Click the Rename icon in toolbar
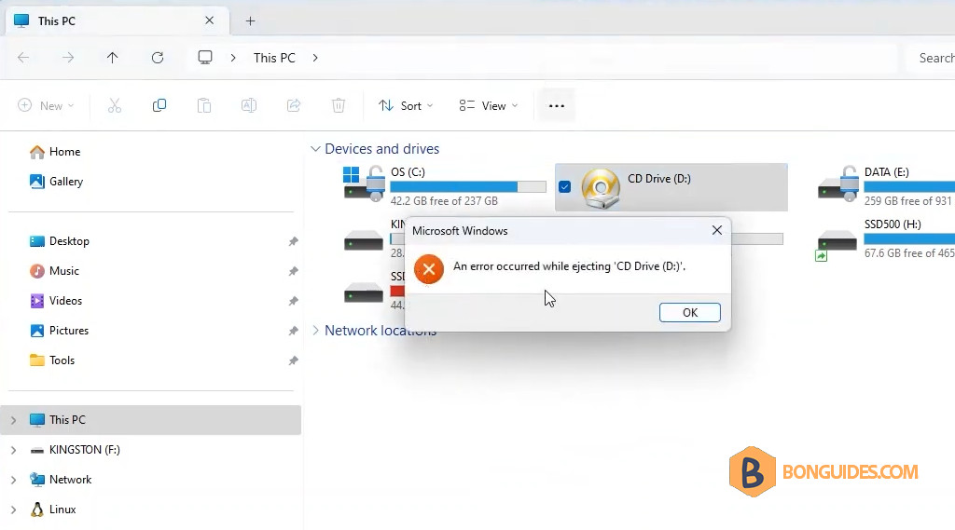Viewport: 955px width, 530px height. [248, 106]
